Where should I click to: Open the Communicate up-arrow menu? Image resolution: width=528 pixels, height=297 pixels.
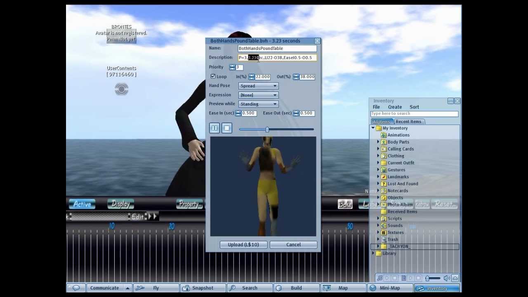click(x=127, y=288)
